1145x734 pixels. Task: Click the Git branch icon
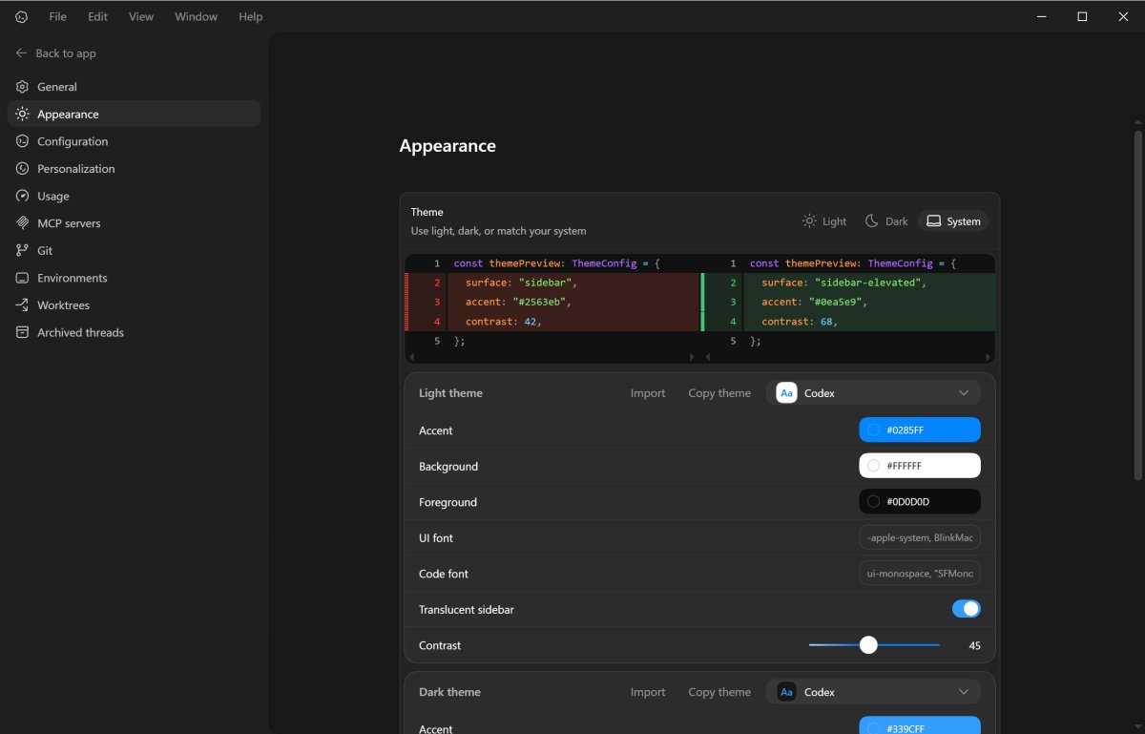coord(22,251)
